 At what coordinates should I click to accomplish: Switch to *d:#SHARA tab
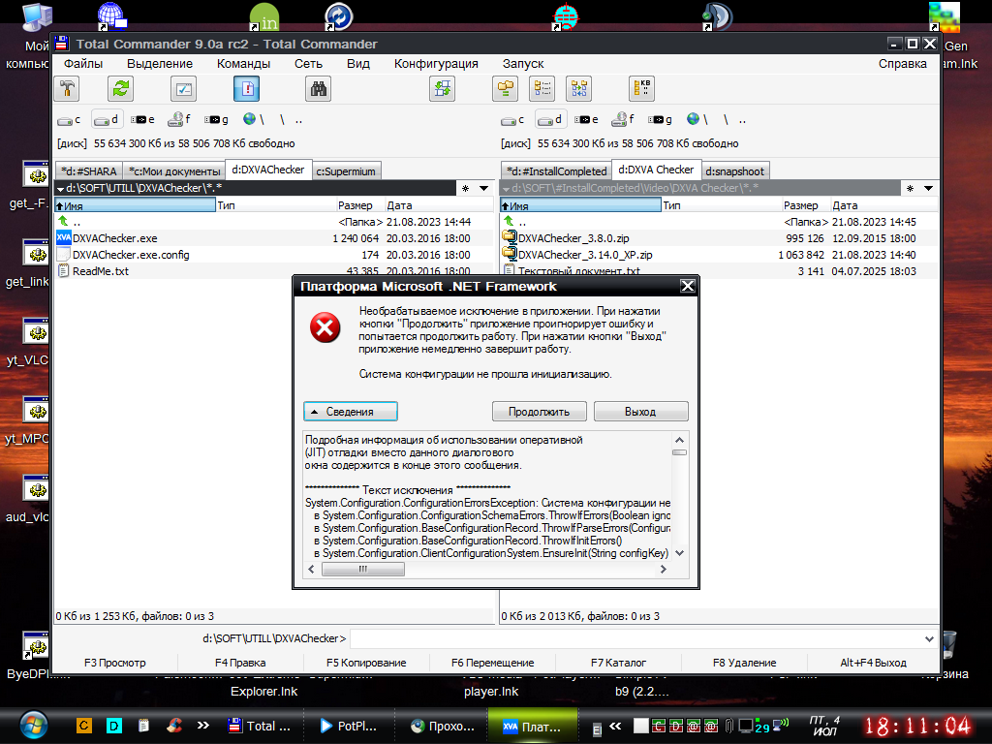click(x=89, y=170)
